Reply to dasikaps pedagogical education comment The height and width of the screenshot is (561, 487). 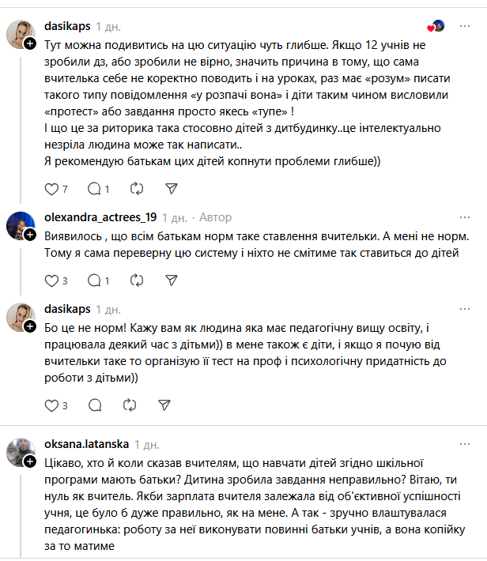[94, 405]
